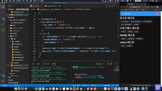This screenshot has height=91, width=162.
Task: Click the Notify PROMPT button
Action: coord(139,39)
